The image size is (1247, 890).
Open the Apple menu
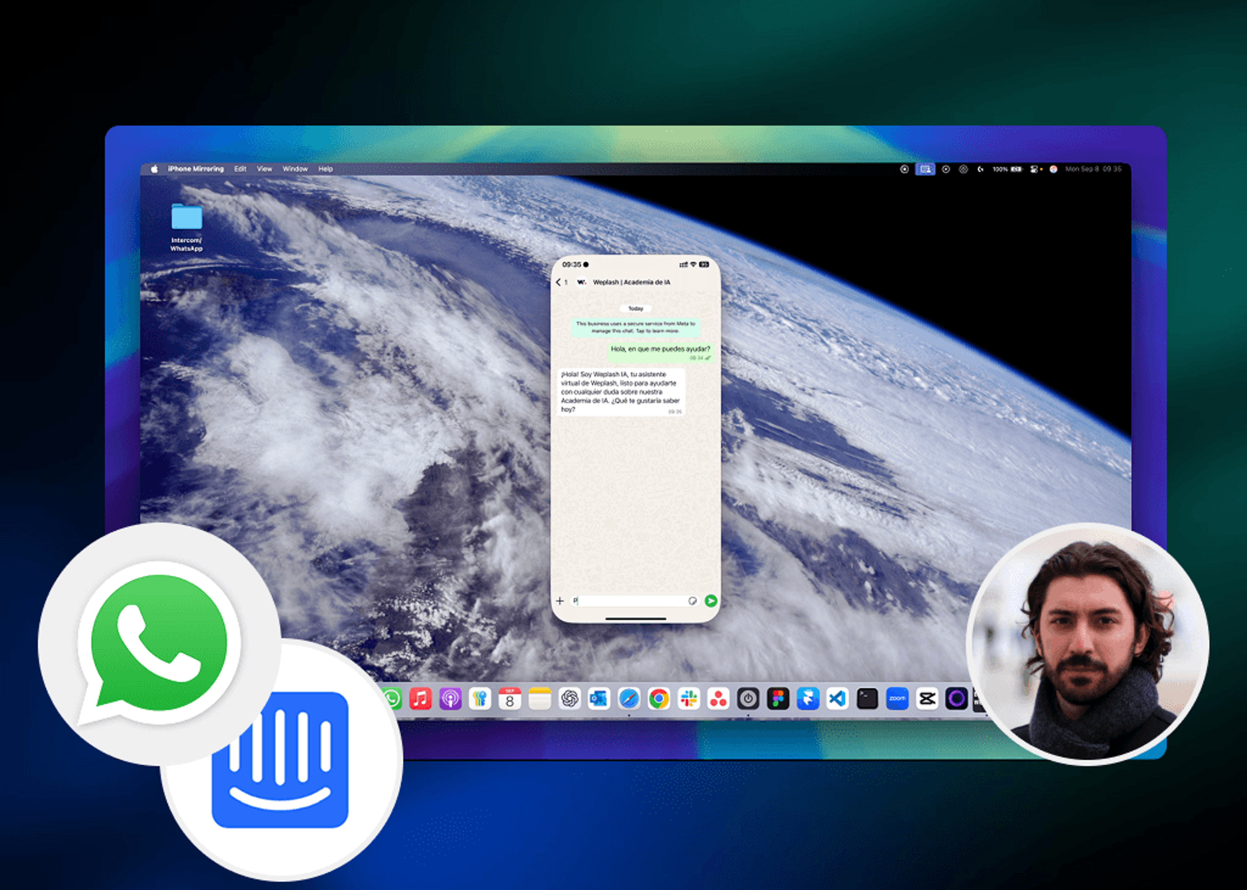point(155,169)
